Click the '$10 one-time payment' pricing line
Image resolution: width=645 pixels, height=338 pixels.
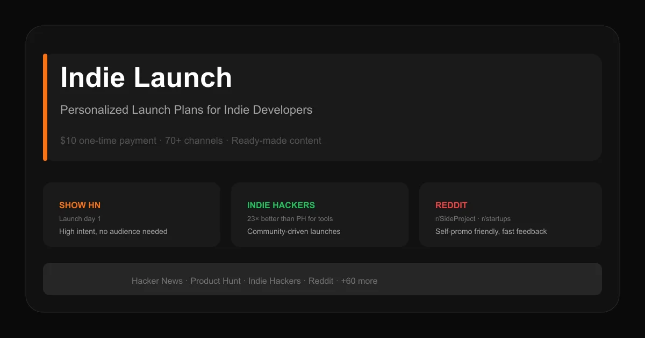coord(191,141)
